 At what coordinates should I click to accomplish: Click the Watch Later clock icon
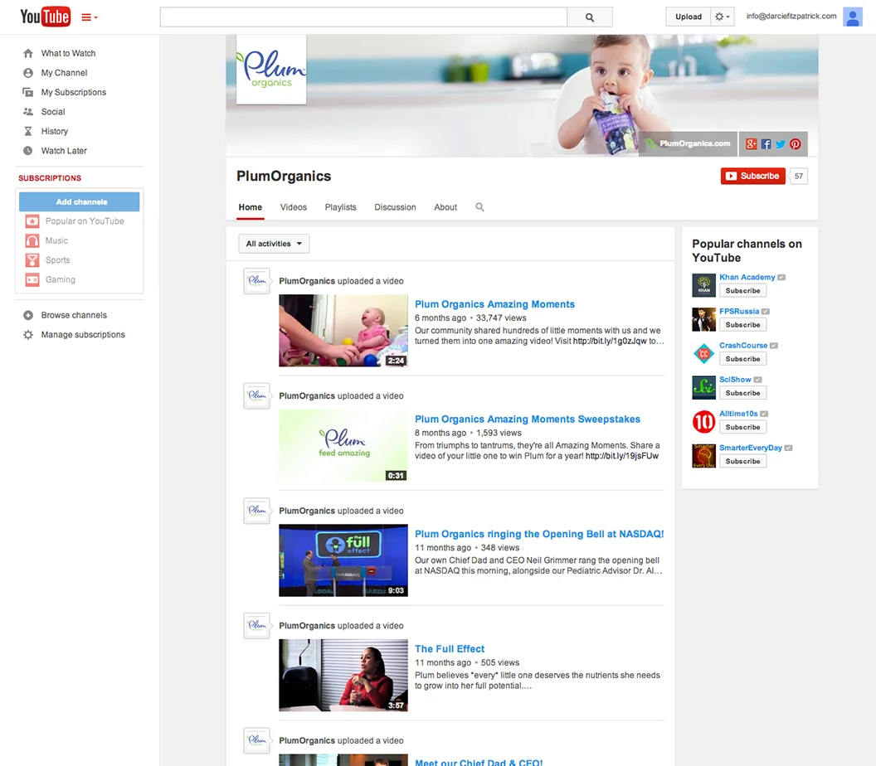coord(28,151)
